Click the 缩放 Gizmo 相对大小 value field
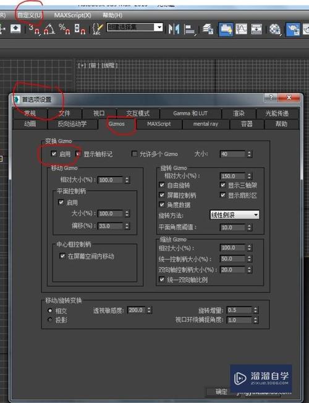The width and height of the screenshot is (309, 403). [232, 247]
